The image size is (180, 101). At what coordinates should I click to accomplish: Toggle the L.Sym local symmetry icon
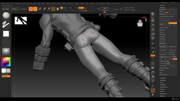(153, 48)
